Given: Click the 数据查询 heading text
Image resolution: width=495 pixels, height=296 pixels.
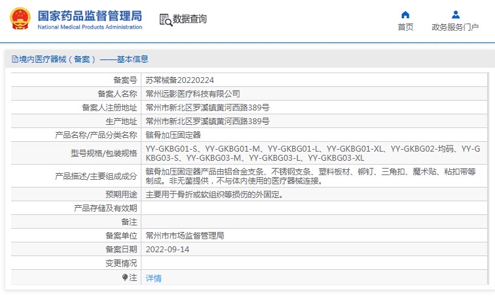Looking at the screenshot, I should [189, 19].
